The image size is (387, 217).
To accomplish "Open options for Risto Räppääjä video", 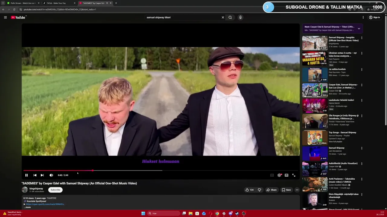I will (x=362, y=195).
